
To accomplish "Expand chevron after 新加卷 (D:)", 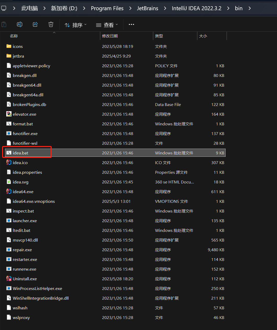I will [x=84, y=8].
